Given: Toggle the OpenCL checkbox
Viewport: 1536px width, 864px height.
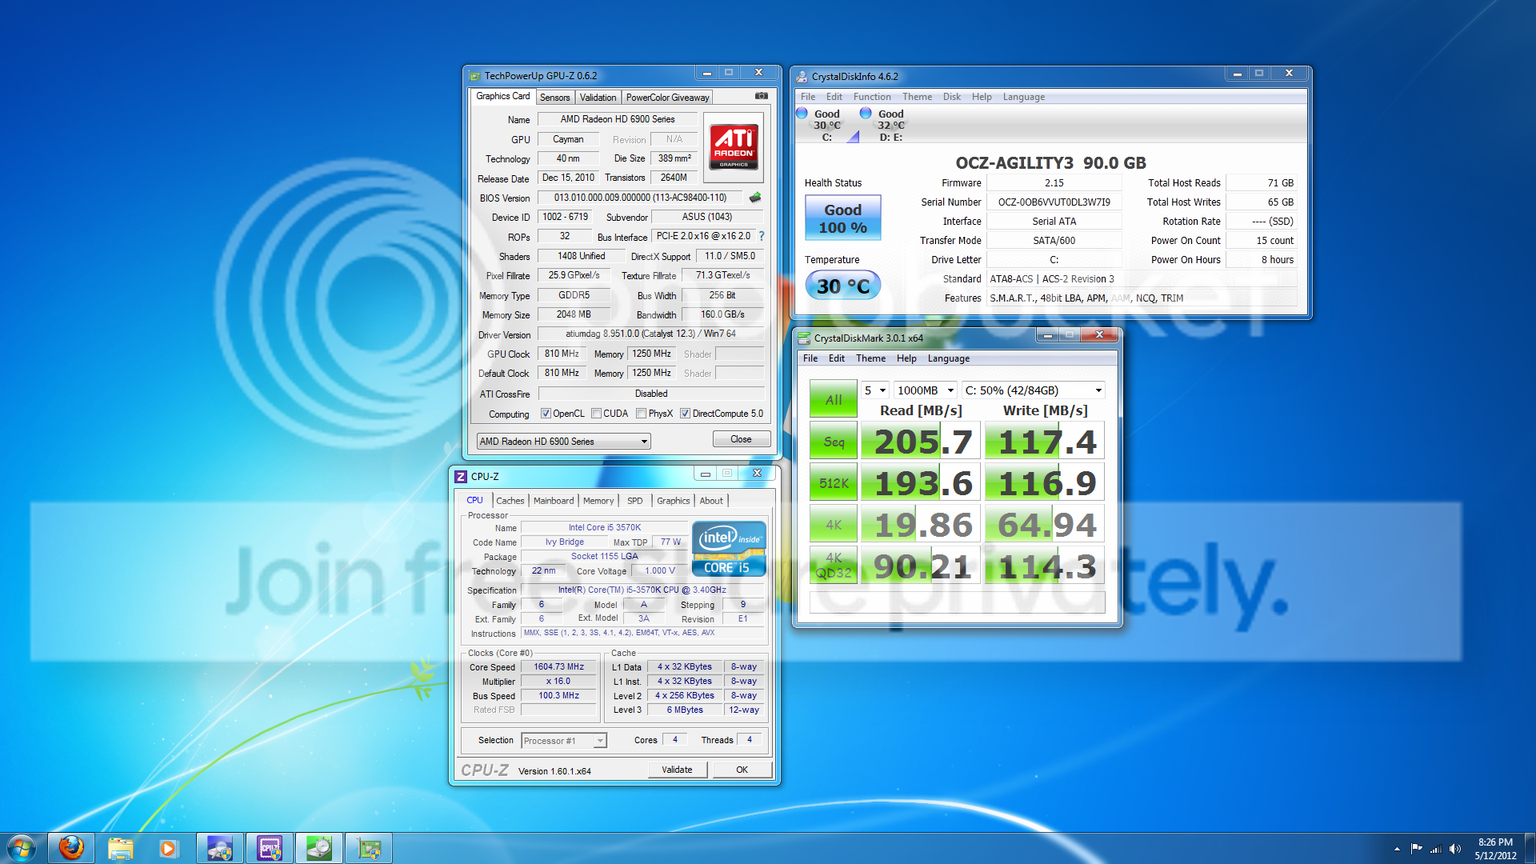Looking at the screenshot, I should click(546, 414).
